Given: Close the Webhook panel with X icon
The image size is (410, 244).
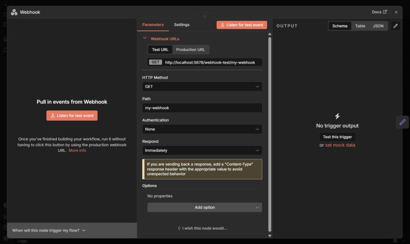Looking at the screenshot, I should tap(396, 12).
